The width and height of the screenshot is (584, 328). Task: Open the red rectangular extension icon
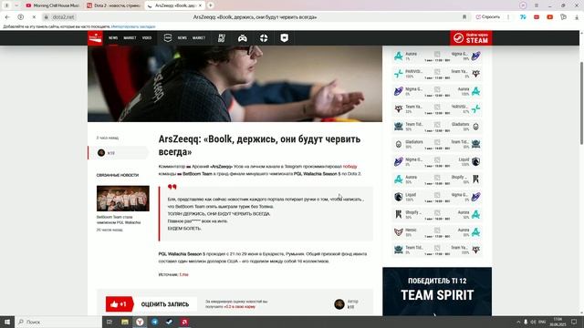coord(537,17)
